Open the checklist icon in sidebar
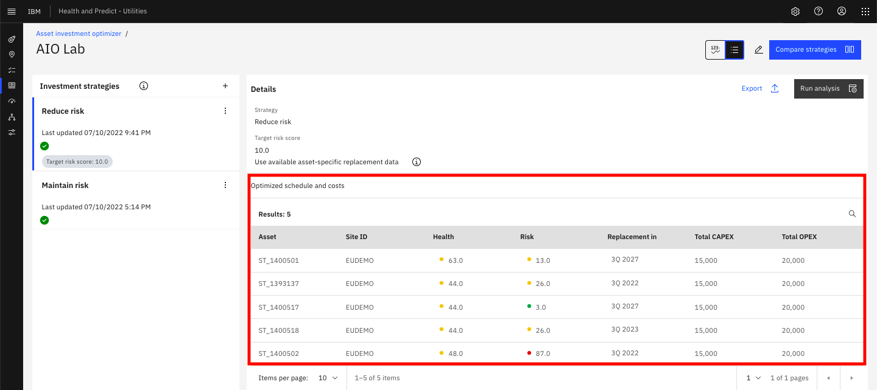Image resolution: width=877 pixels, height=390 pixels. tap(12, 70)
